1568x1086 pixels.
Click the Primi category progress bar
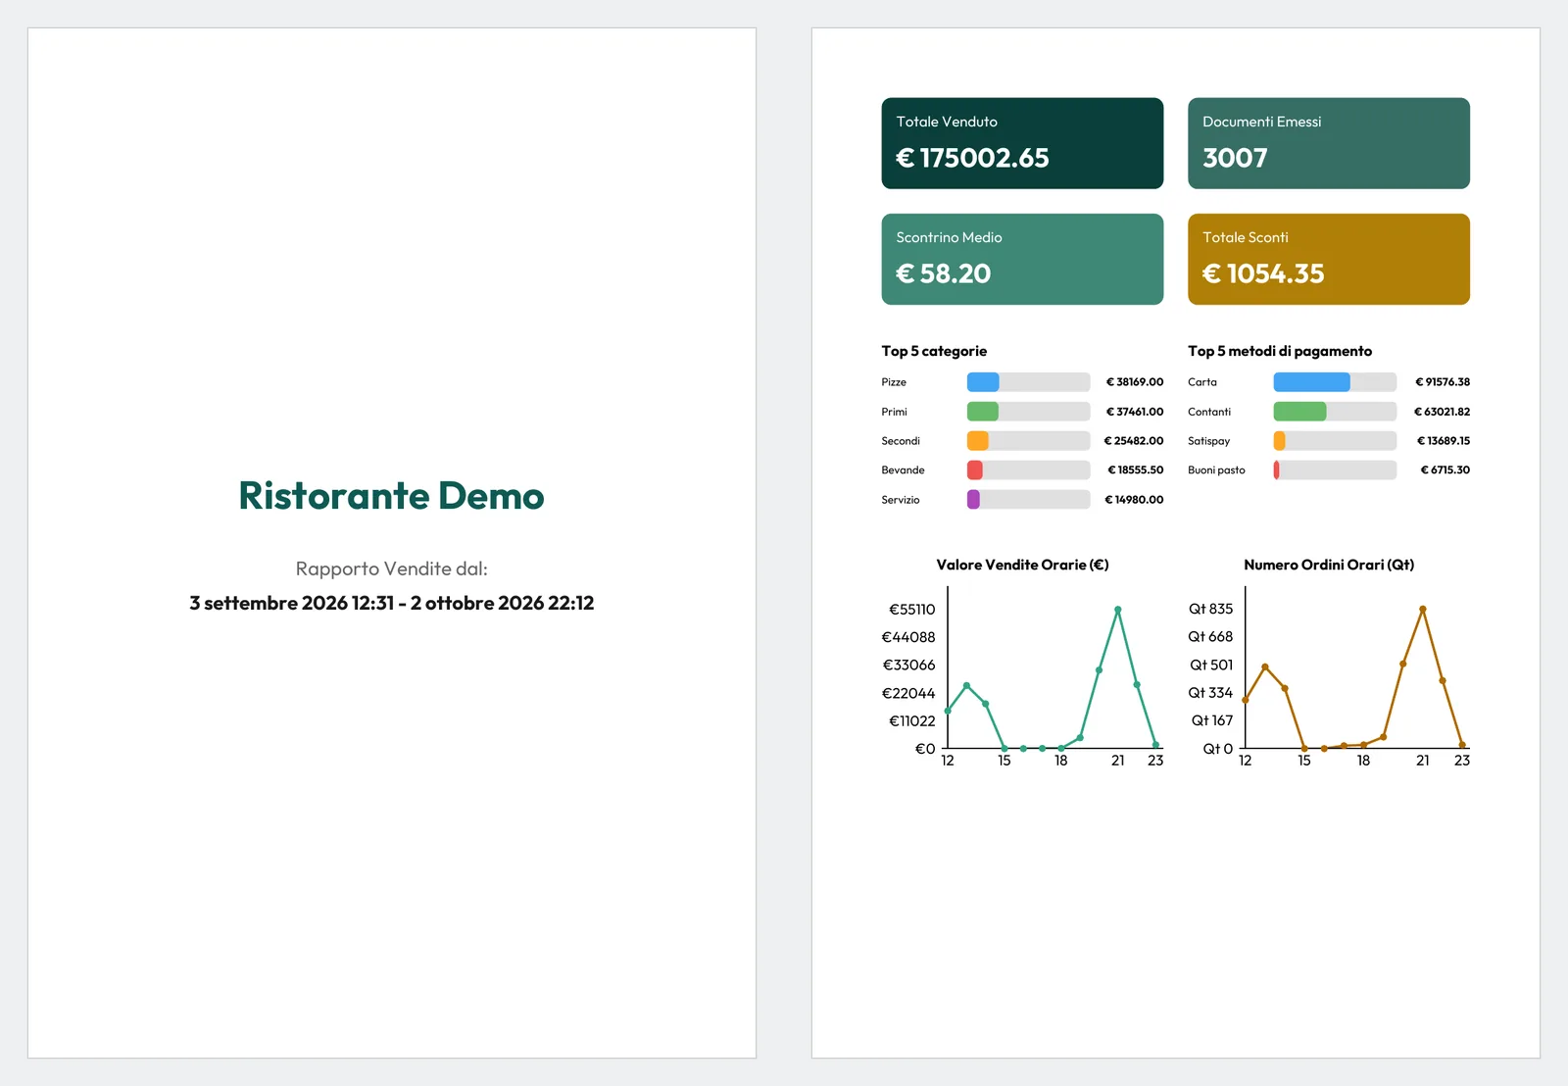pos(1028,412)
